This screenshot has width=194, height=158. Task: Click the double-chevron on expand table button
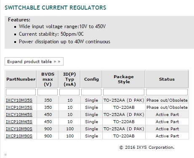click(57, 62)
